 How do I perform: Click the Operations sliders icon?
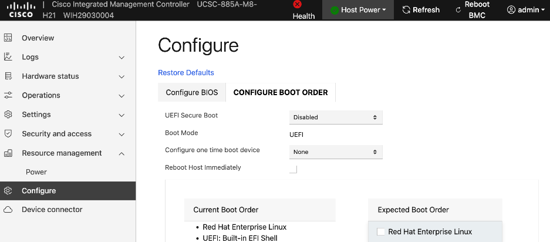coord(8,95)
